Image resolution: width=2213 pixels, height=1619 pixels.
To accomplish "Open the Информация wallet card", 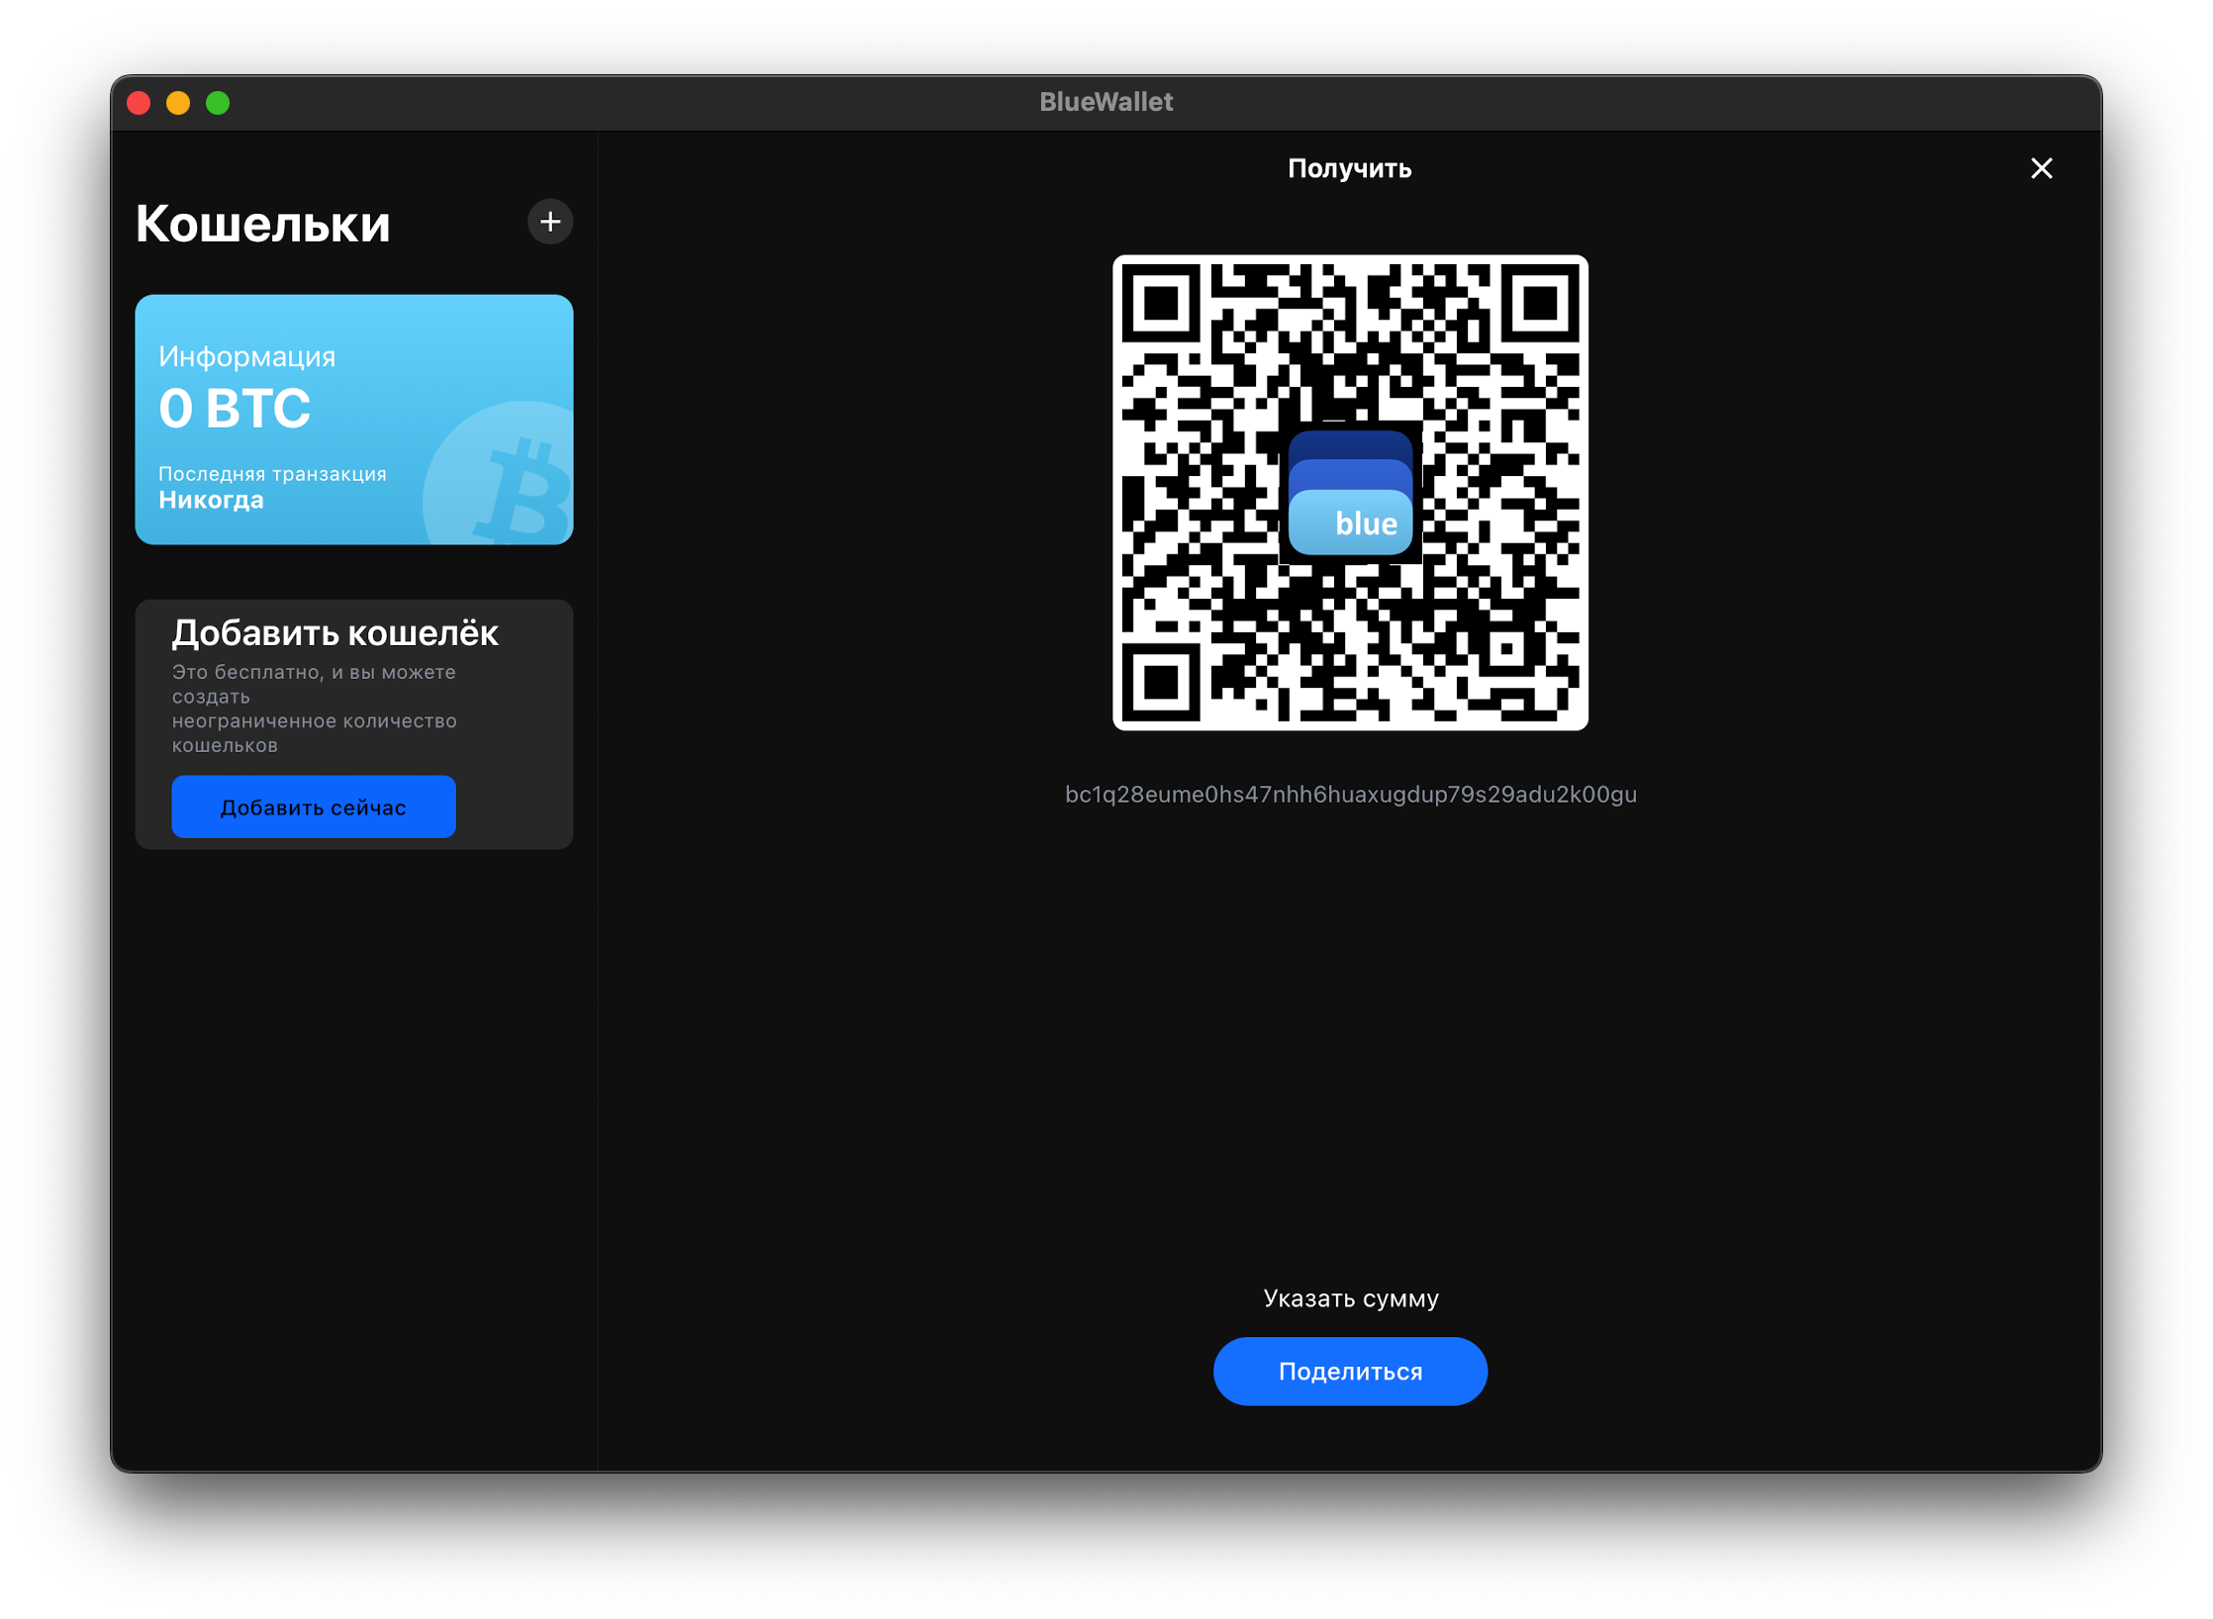I will click(x=353, y=419).
